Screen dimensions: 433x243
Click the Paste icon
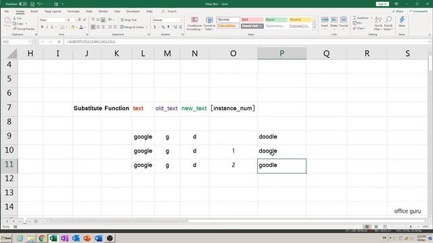(x=7, y=21)
